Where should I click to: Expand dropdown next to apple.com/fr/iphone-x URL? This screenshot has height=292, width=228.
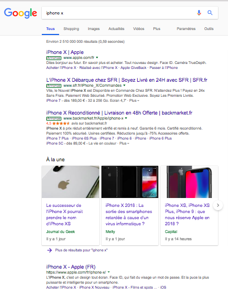point(109,272)
